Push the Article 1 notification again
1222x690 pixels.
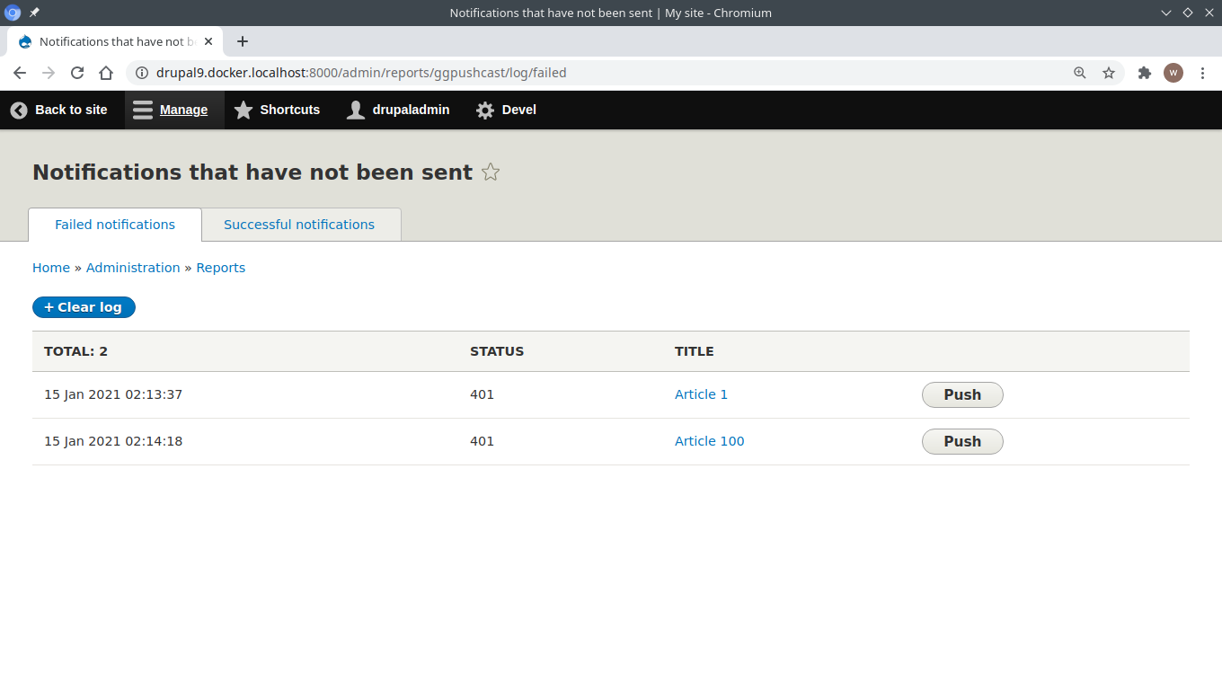point(961,394)
